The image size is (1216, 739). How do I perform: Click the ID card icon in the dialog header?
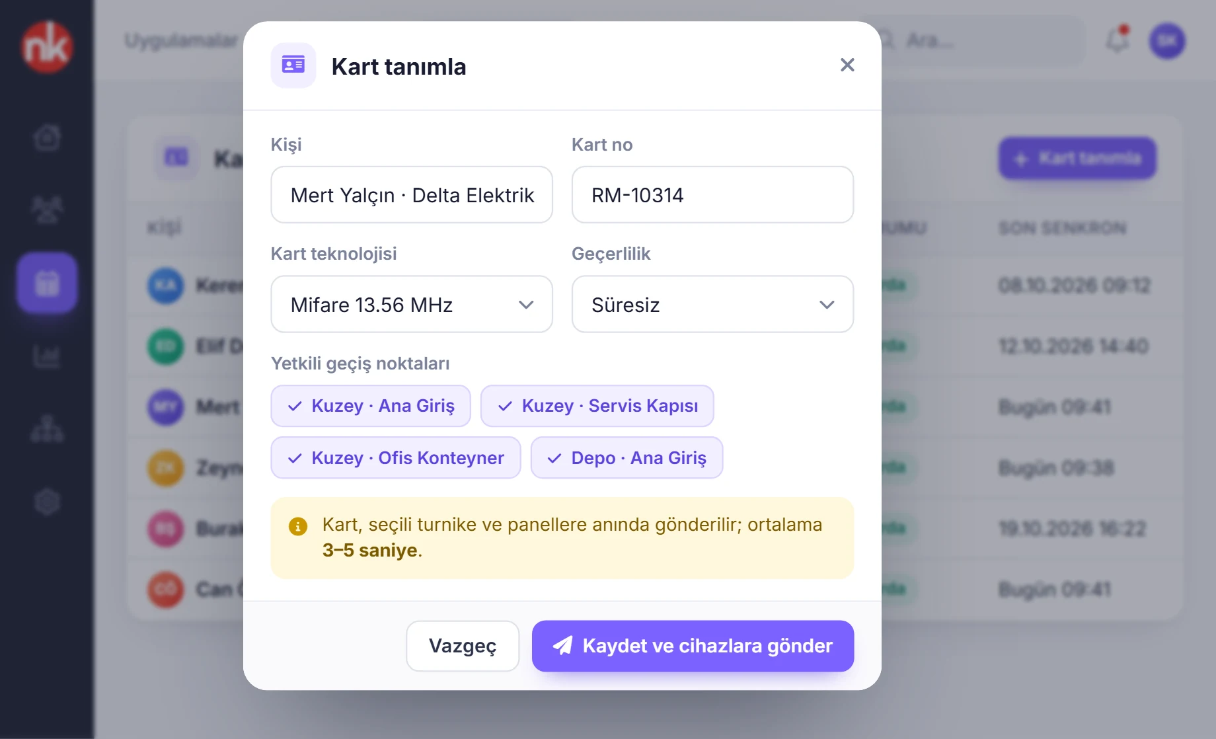pos(293,65)
